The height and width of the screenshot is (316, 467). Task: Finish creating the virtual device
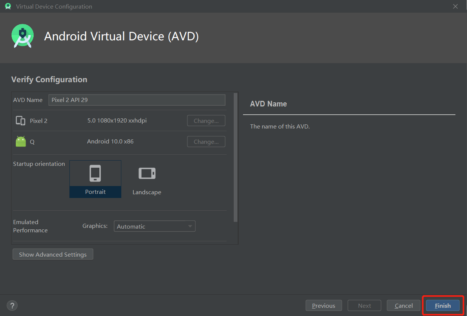click(443, 306)
